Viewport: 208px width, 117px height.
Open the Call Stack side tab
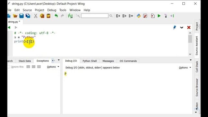[197, 67]
